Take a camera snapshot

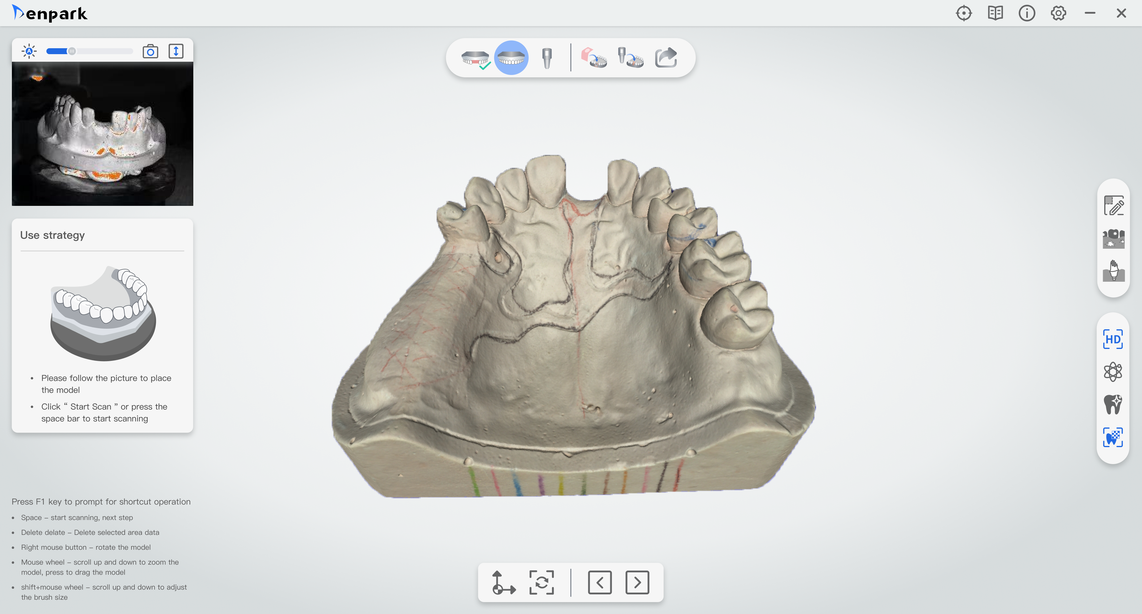pyautogui.click(x=150, y=51)
